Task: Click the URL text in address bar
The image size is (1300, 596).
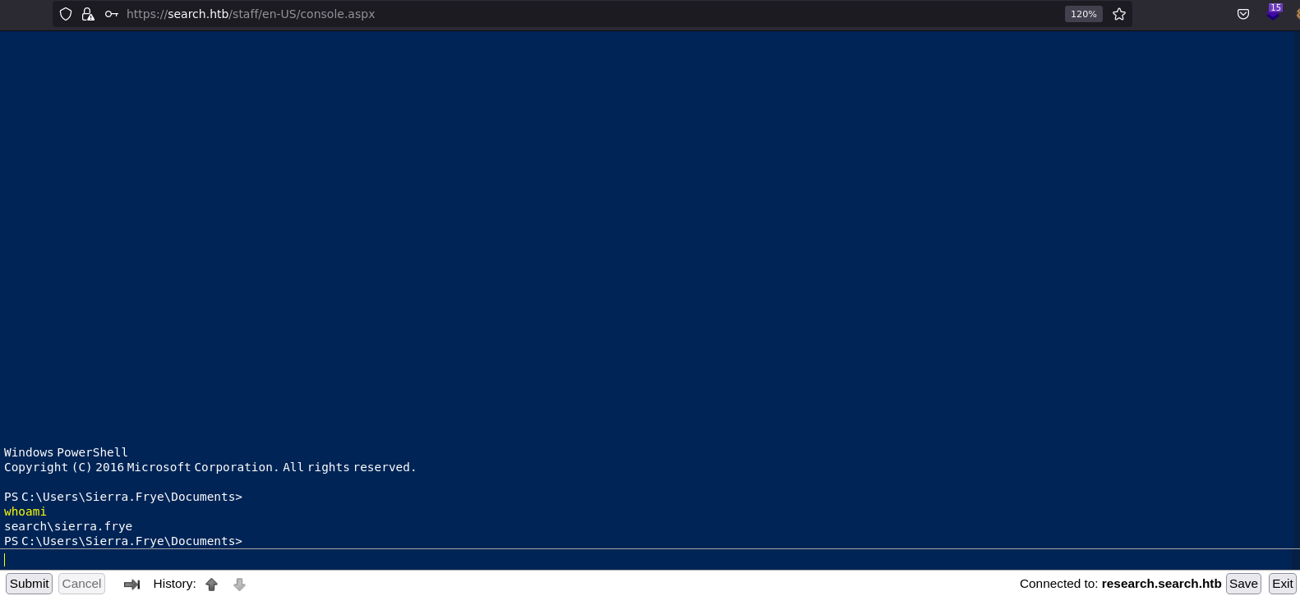Action: [x=251, y=14]
